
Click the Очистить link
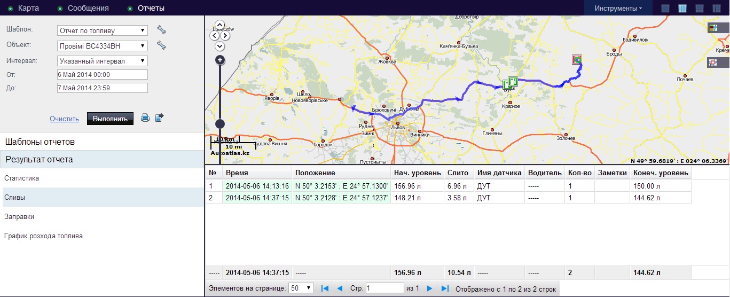tap(64, 119)
